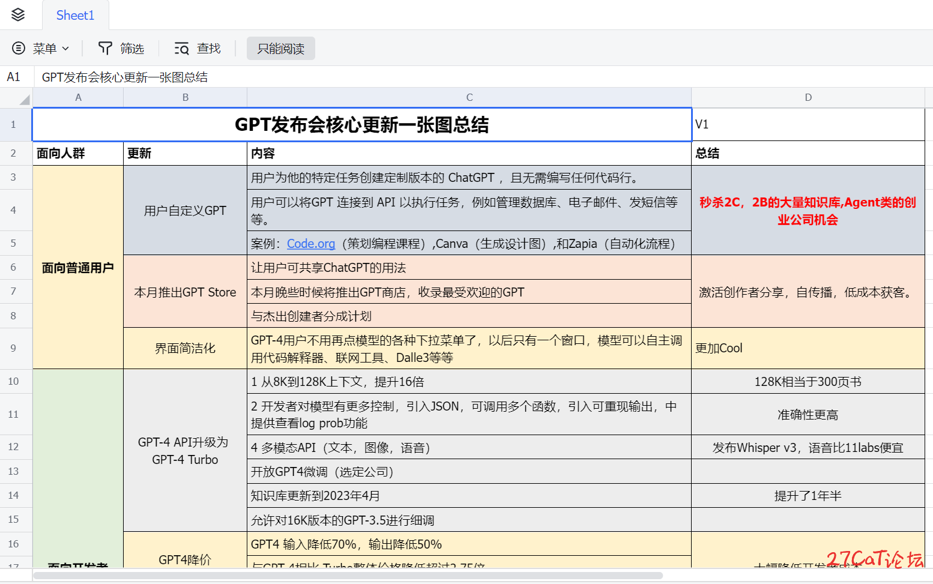933x584 pixels.
Task: Click the 面向人群 header cell
Action: (x=78, y=153)
